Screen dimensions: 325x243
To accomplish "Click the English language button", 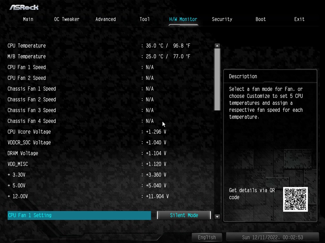I will tap(207, 237).
